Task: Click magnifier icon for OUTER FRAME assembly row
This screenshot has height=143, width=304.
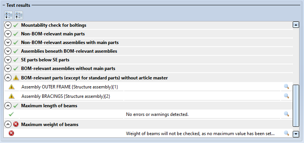Action: (x=286, y=87)
